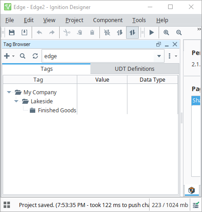This screenshot has width=202, height=212.
Task: Redo the last action
Action: click(52, 32)
